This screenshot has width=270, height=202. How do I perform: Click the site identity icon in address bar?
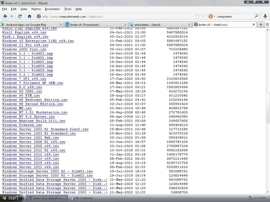coord(39,16)
